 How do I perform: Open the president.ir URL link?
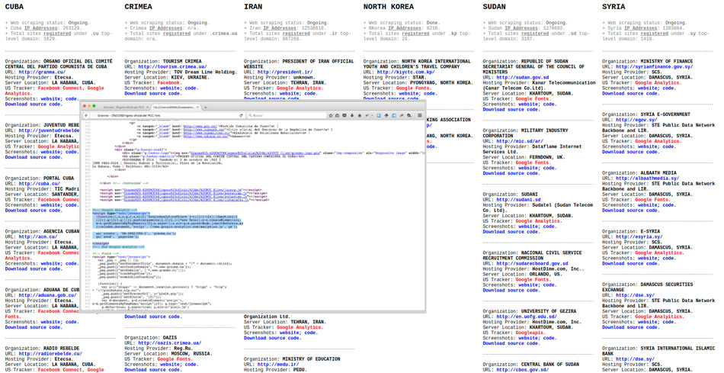pos(285,72)
